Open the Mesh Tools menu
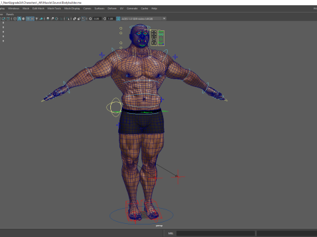 coord(54,9)
